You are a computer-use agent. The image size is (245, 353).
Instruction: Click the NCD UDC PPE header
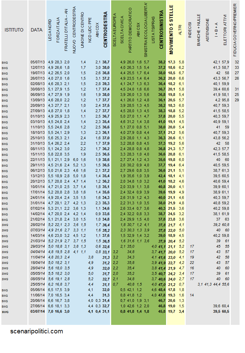pyautogui.click(x=90, y=30)
